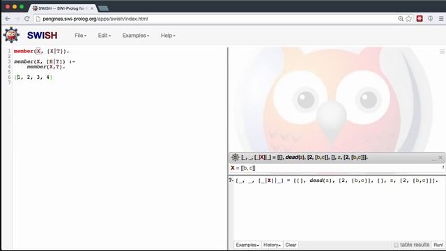Click code line member(X,T).
This screenshot has width=446, height=251.
tap(46, 67)
